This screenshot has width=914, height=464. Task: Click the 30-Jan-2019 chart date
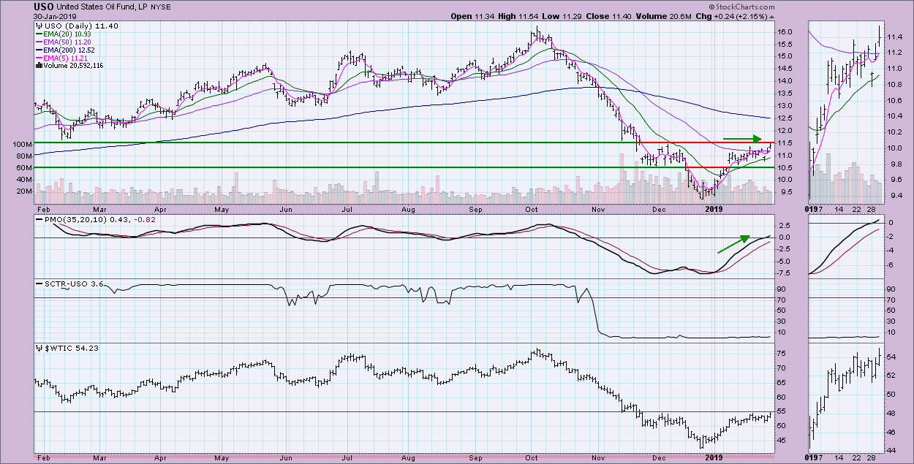(54, 16)
